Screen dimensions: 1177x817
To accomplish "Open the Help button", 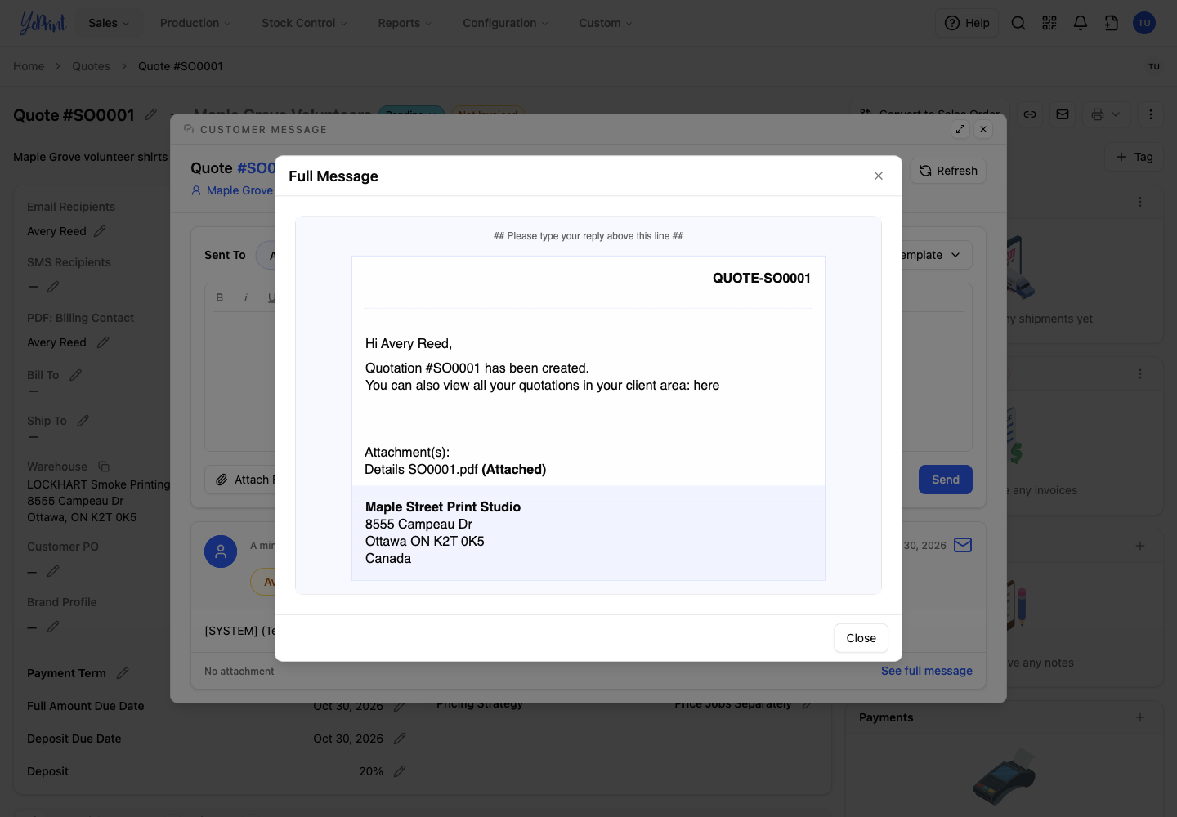I will pyautogui.click(x=967, y=23).
